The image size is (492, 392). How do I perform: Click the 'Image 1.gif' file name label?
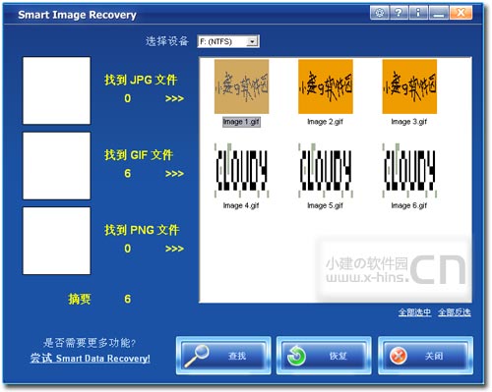[241, 122]
